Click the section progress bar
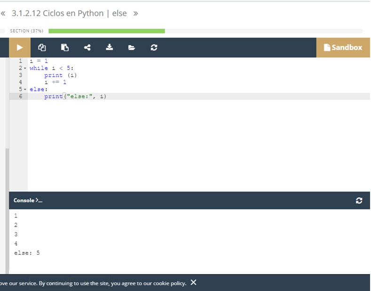The image size is (371, 291). tap(107, 31)
